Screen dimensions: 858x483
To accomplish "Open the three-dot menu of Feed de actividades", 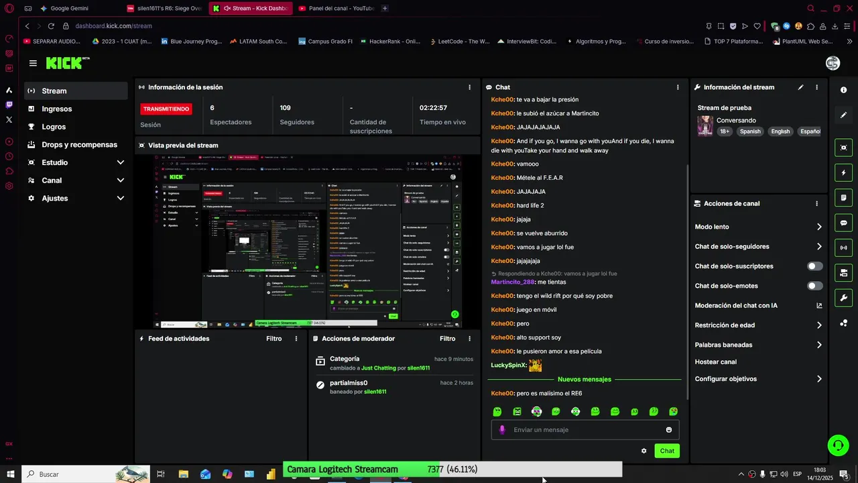I will [296, 339].
